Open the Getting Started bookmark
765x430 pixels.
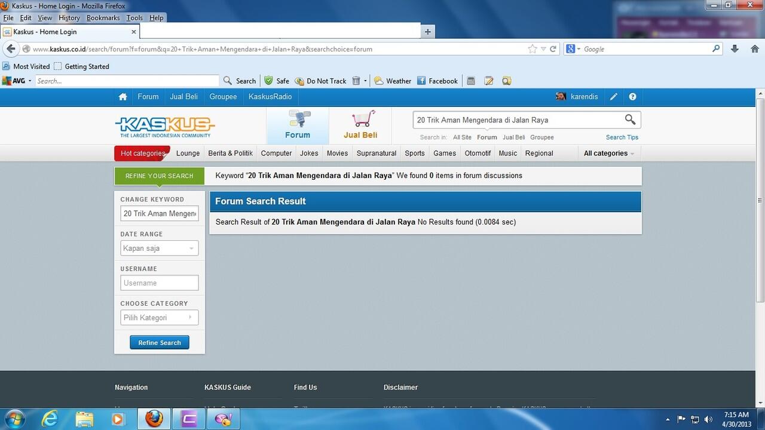[x=81, y=66]
